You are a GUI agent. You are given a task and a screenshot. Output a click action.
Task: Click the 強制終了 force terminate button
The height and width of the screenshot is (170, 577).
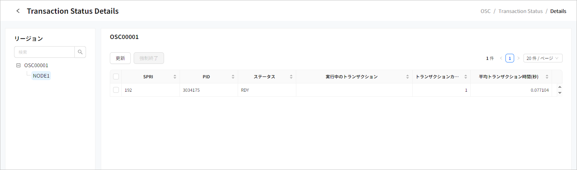tap(149, 58)
